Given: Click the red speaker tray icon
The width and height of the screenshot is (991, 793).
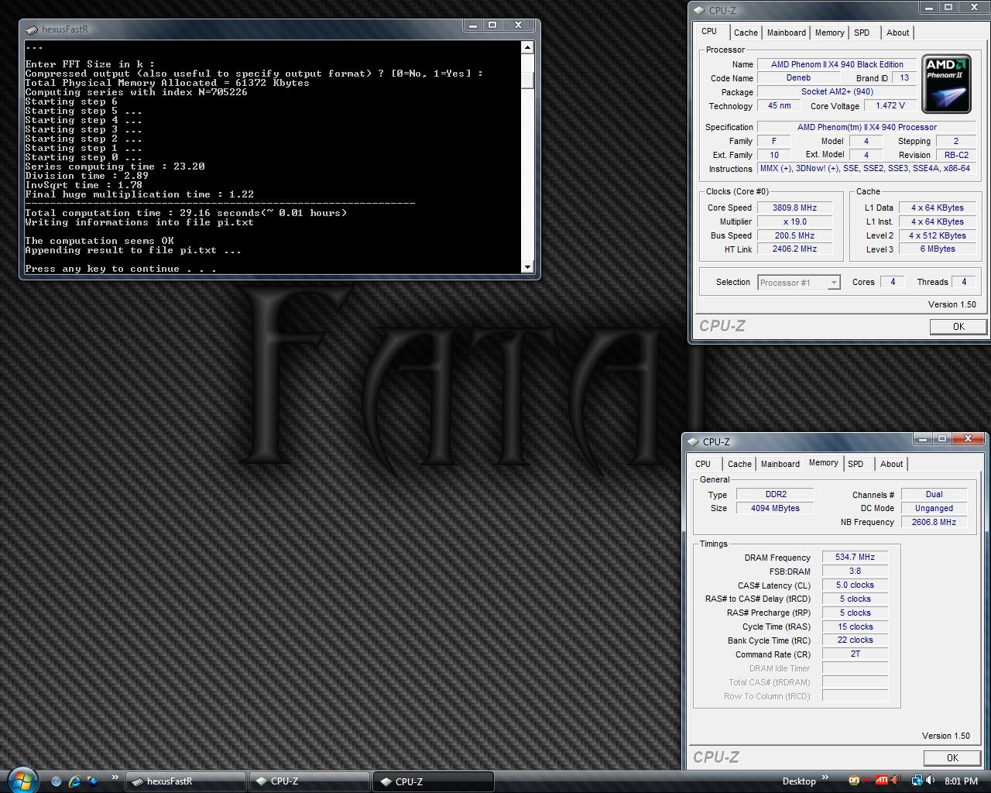Looking at the screenshot, I should [x=895, y=781].
